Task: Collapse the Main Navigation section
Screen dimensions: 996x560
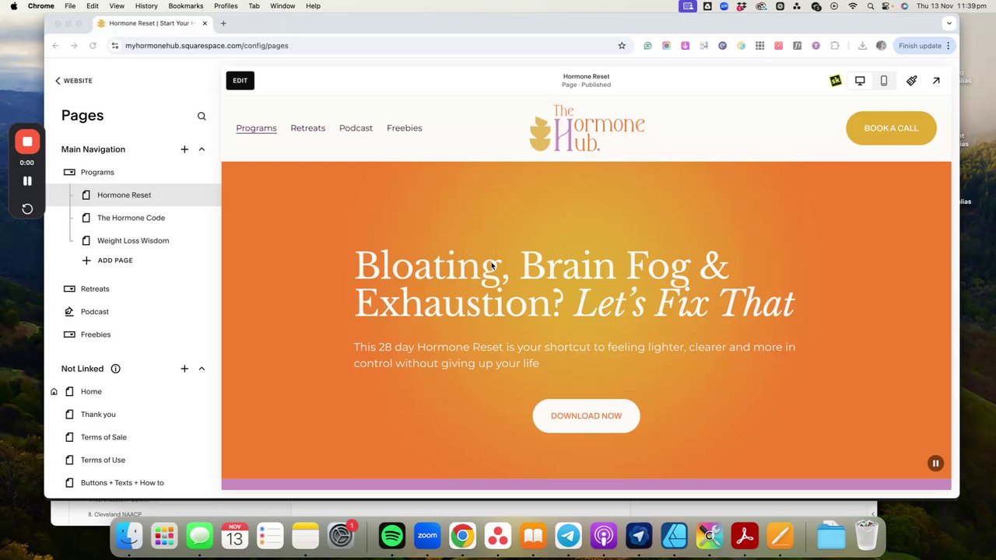Action: (202, 149)
